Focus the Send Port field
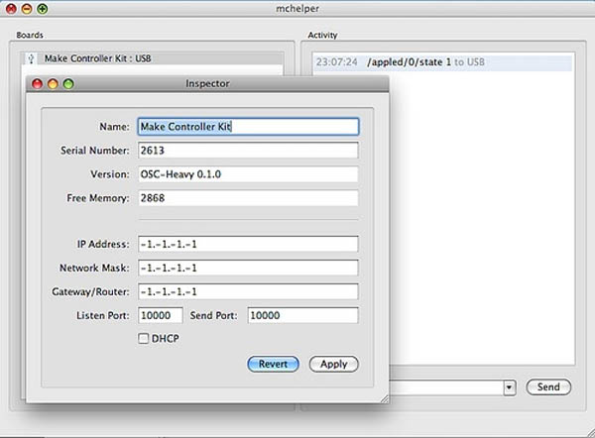The width and height of the screenshot is (595, 438). pyautogui.click(x=301, y=315)
